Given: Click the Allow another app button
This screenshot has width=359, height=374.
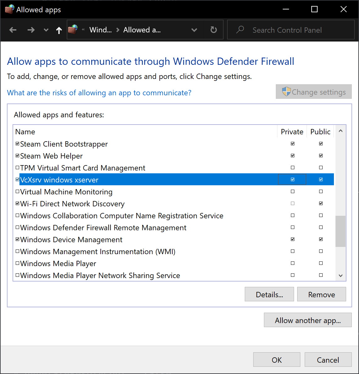Looking at the screenshot, I should coord(308,320).
